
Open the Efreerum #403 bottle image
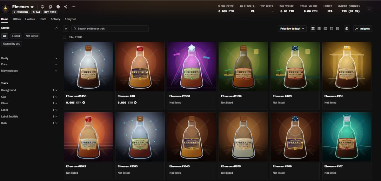tap(295, 67)
